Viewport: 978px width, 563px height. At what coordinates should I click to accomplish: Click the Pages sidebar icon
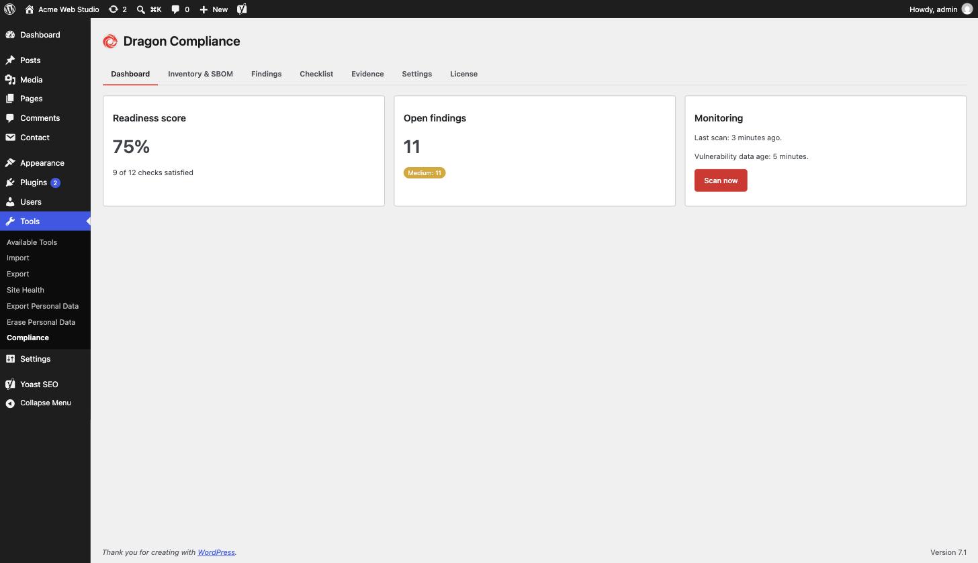10,99
